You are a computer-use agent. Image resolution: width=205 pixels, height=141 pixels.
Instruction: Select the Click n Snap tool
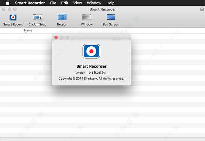coord(38,20)
